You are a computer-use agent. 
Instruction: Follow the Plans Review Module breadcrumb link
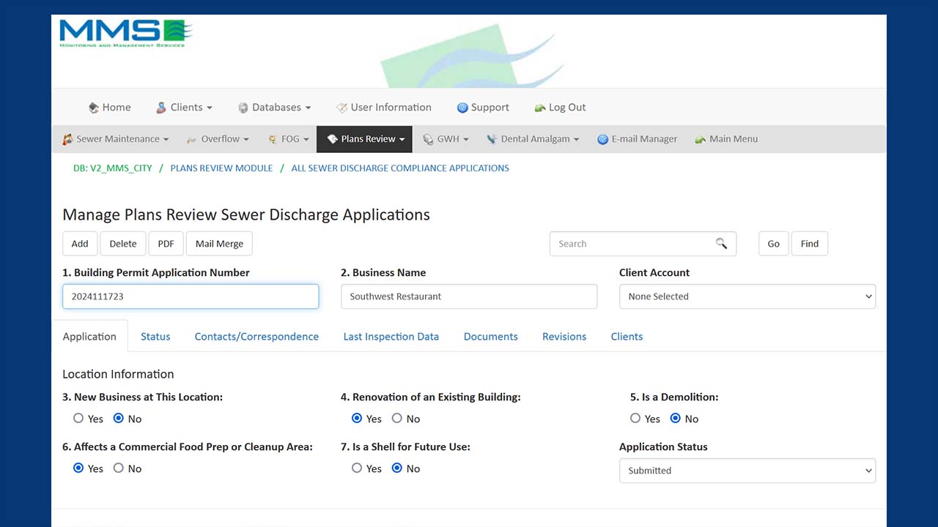221,168
